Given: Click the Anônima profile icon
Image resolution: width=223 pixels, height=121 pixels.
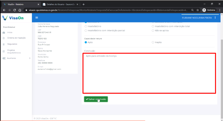Looking at the screenshot, I should tap(204, 10).
